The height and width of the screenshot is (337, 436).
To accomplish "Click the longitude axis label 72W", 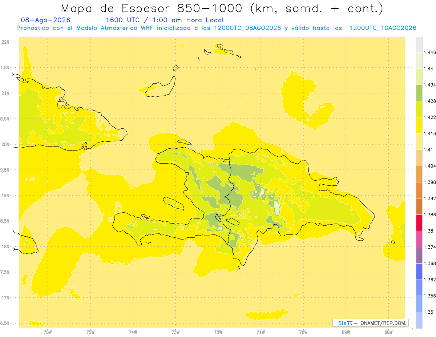I will (x=218, y=332).
